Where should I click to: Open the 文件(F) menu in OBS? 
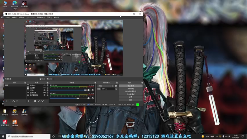(x=7, y=18)
